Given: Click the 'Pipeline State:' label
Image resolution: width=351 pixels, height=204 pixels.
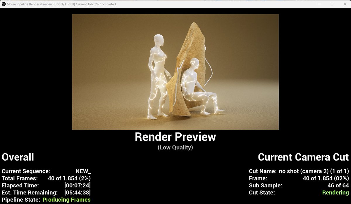Looking at the screenshot, I should 21,200.
